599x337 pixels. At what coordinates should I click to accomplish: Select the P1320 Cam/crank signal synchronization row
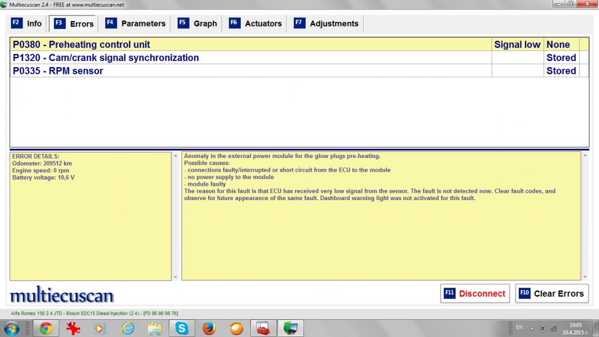(x=249, y=58)
